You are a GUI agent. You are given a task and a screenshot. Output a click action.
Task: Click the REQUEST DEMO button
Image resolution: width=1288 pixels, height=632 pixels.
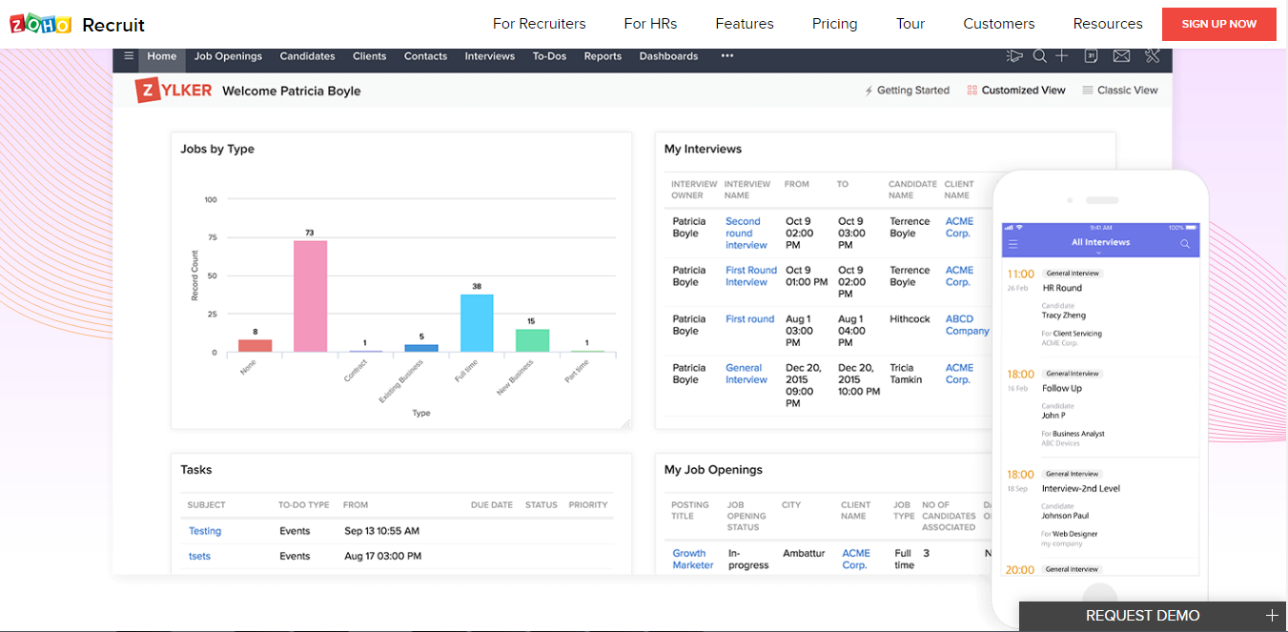[x=1143, y=616]
